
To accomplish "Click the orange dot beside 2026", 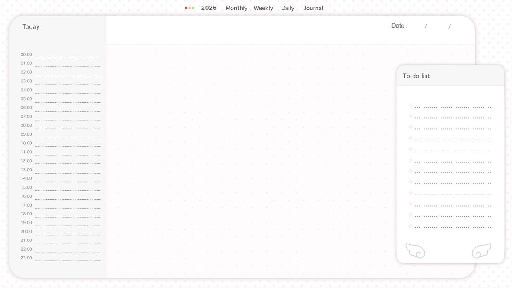I will [x=189, y=8].
